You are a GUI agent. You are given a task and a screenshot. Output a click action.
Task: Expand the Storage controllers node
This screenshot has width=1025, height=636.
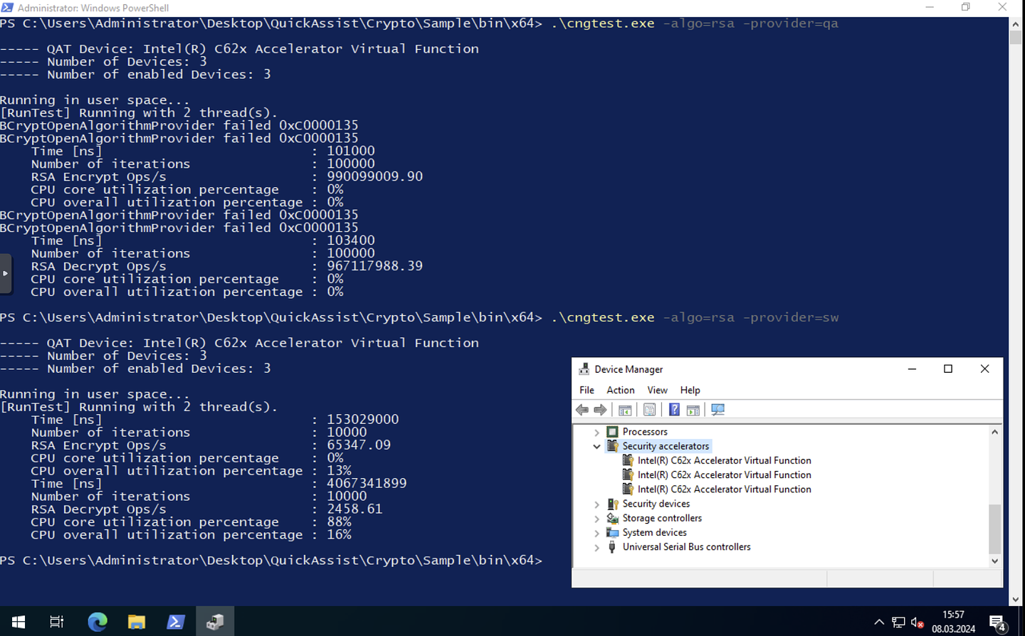(596, 518)
